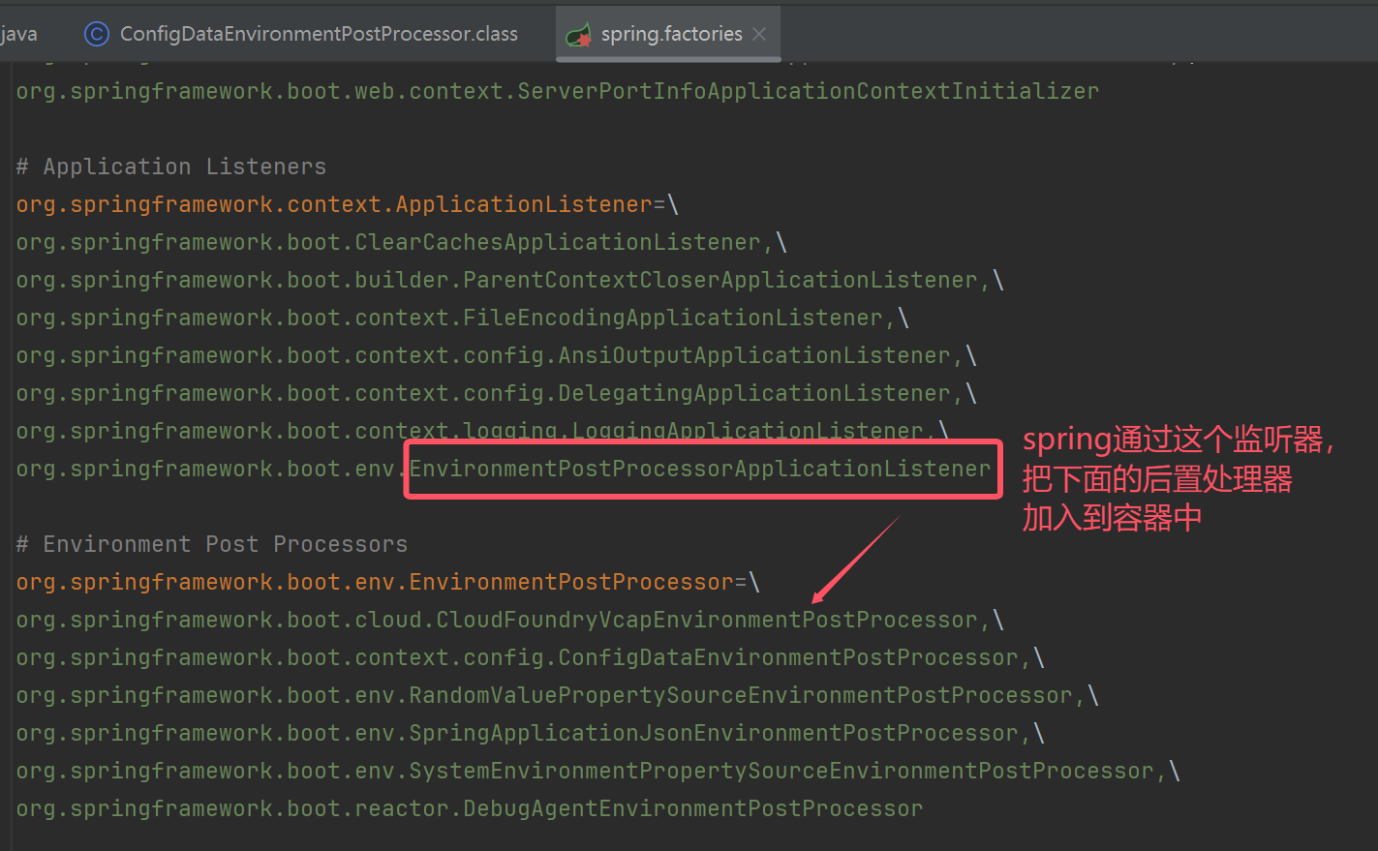The height and width of the screenshot is (851, 1378).
Task: Click EnvironmentPostProcessorApplicationListener entry
Action: pos(700,469)
